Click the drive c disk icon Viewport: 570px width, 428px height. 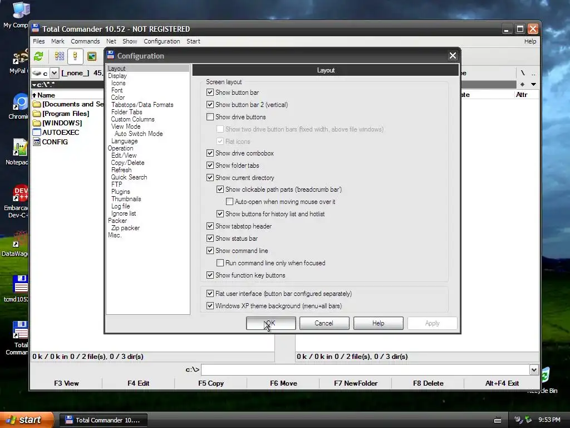pyautogui.click(x=36, y=73)
